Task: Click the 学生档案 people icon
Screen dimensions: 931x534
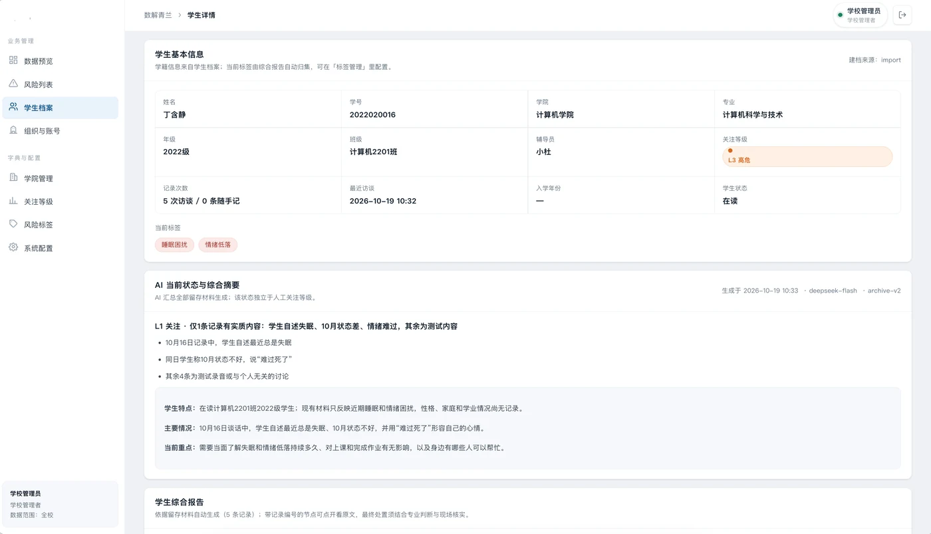Action: (13, 107)
